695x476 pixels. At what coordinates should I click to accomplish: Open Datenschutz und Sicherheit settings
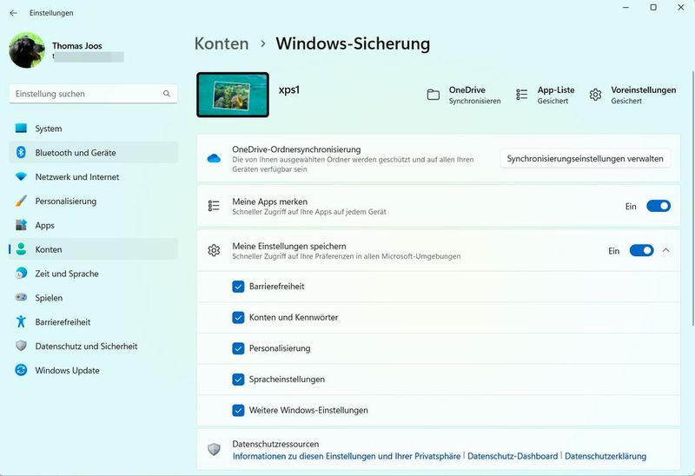[x=94, y=346]
